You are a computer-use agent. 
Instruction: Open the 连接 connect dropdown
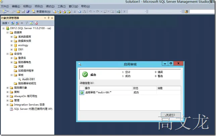pos(5,23)
